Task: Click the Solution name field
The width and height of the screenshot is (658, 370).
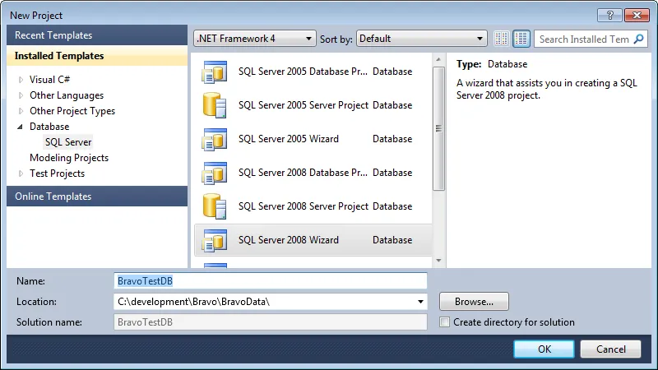Action: [271, 322]
